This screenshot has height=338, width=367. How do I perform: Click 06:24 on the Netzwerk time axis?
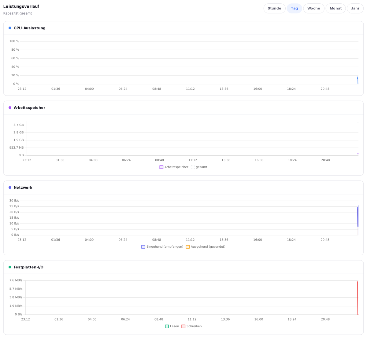point(123,240)
